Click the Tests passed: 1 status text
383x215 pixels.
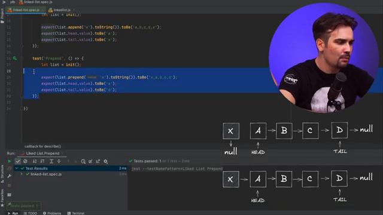pyautogui.click(x=147, y=161)
